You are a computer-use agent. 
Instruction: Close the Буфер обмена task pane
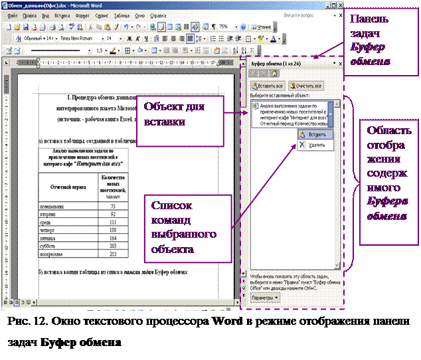click(x=340, y=64)
